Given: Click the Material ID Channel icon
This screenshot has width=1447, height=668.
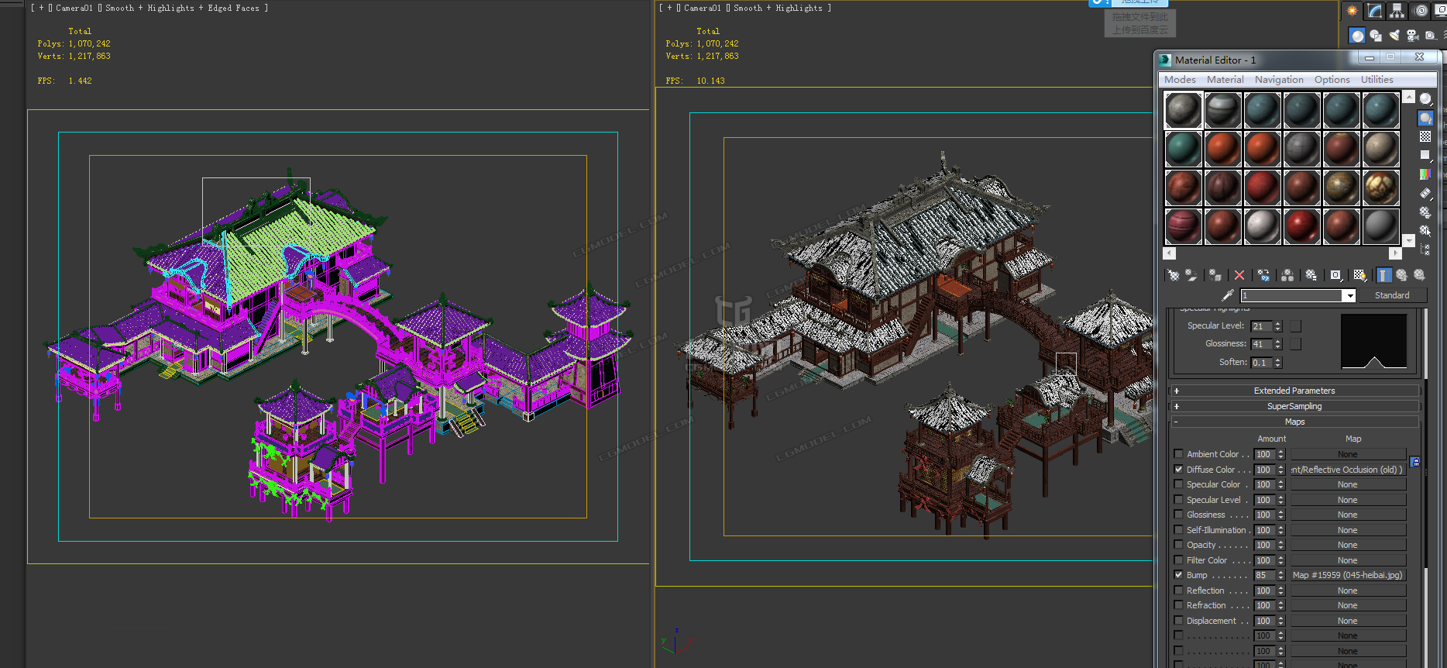Looking at the screenshot, I should (x=1335, y=275).
